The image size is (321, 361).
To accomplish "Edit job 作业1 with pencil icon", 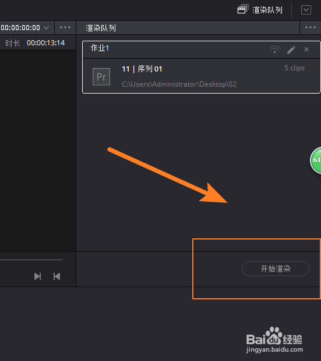I will click(x=291, y=49).
